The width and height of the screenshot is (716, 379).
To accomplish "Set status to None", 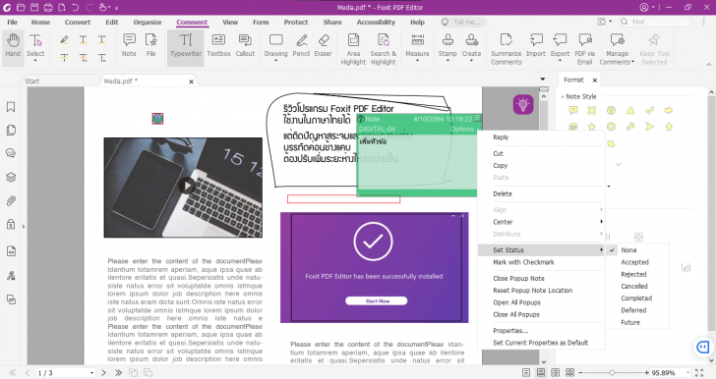I will pos(638,250).
